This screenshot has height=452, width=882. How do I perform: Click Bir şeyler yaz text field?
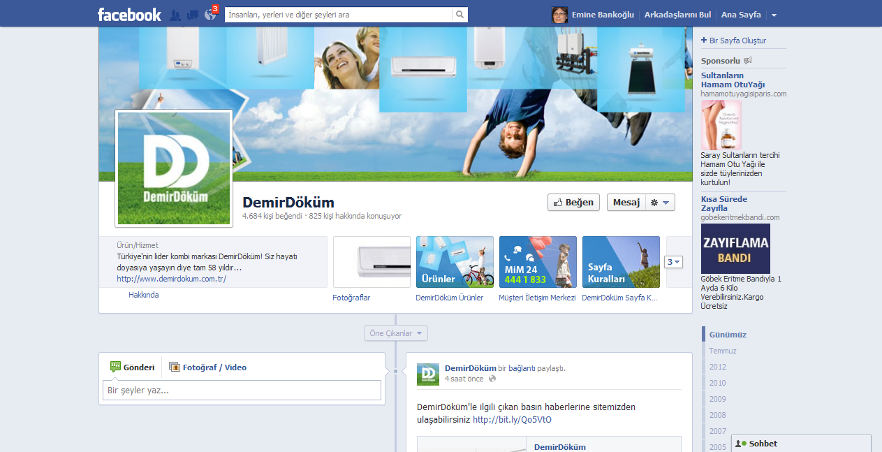pos(243,390)
